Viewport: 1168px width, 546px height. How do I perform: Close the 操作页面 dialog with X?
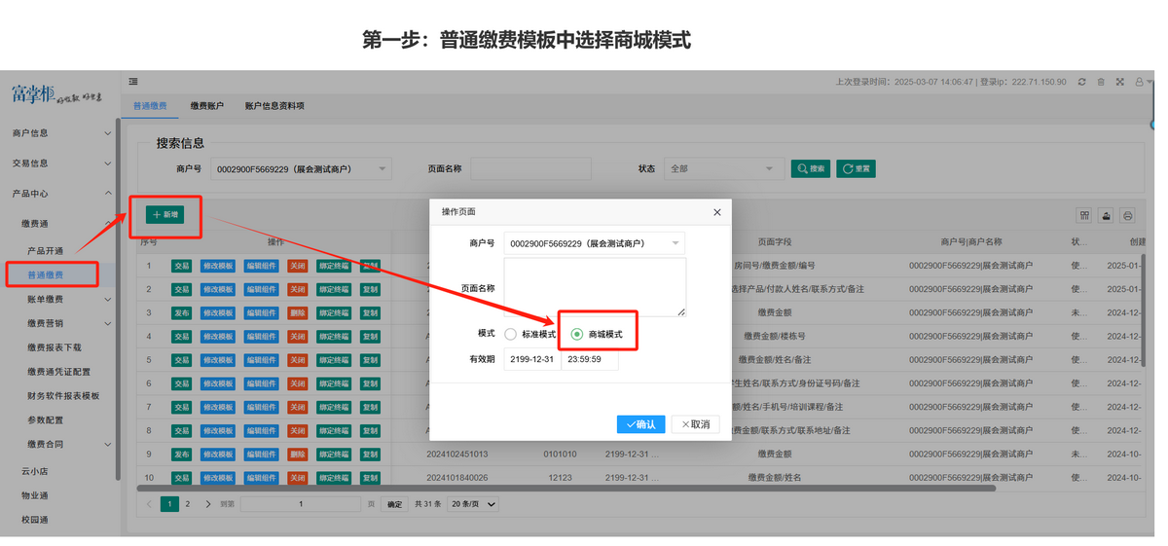(x=717, y=212)
